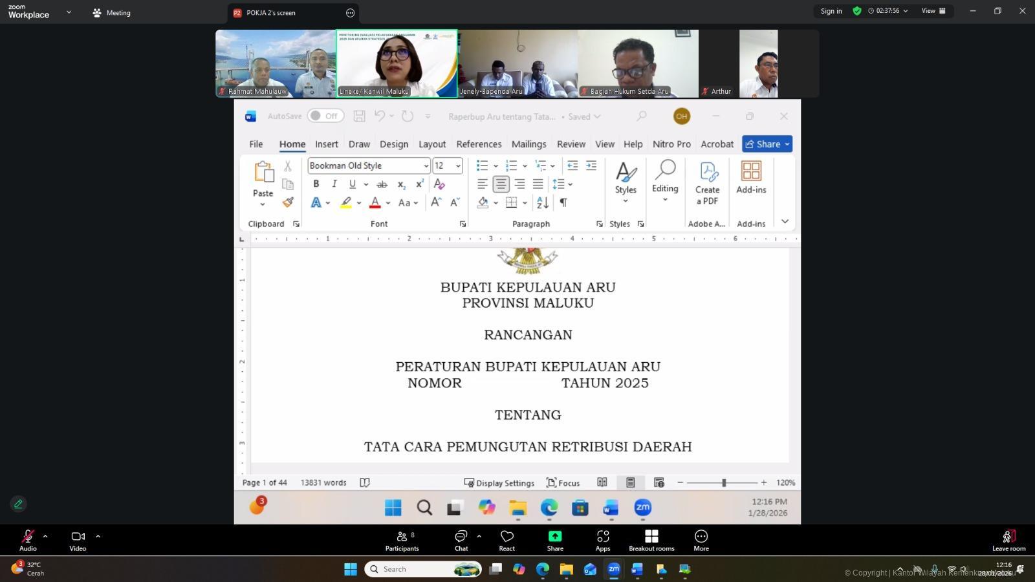Screen dimensions: 1035x582
Task: Open Zoom Chat panel
Action: [x=461, y=541]
